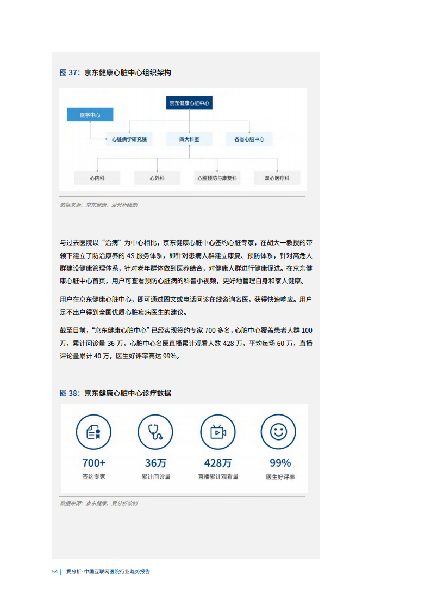Click the stethoscope consultation icon
The image size is (431, 611).
pos(155,432)
